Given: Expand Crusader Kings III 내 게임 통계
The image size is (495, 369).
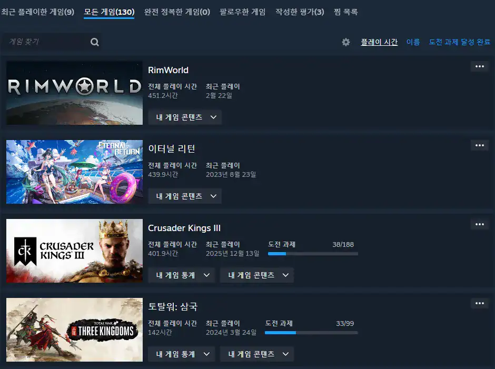Looking at the screenshot, I should point(182,275).
